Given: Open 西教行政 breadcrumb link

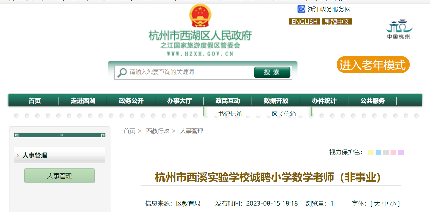Looking at the screenshot, I should pyautogui.click(x=158, y=131).
